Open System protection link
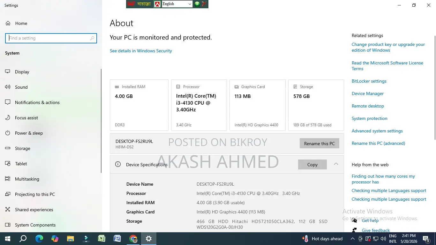This screenshot has height=245, width=436. click(369, 118)
